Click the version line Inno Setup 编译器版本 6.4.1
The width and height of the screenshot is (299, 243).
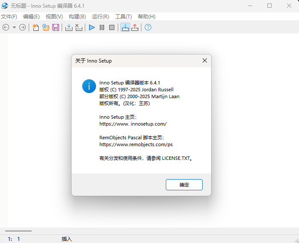click(x=129, y=83)
